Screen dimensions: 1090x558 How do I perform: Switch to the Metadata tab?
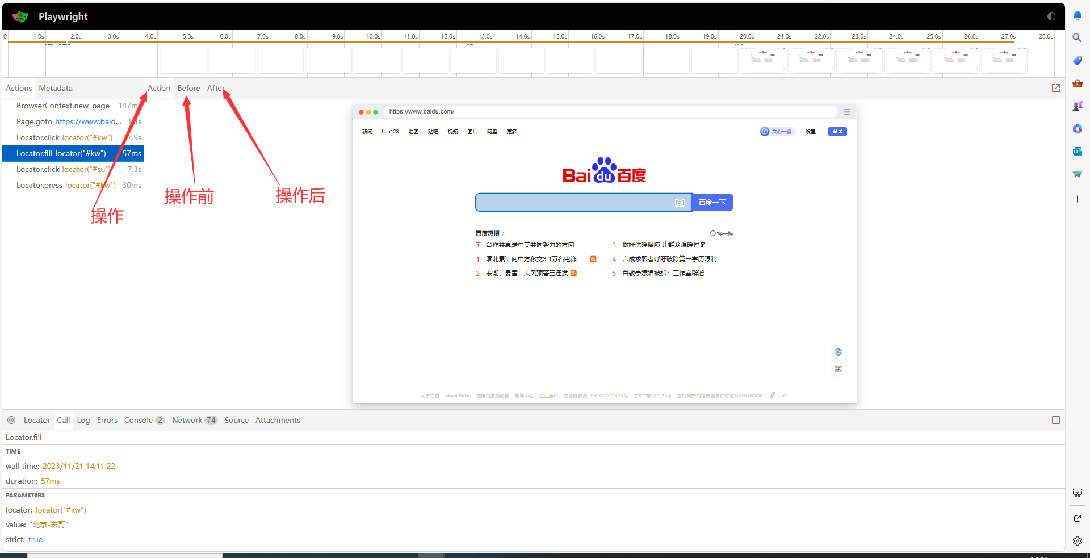click(x=56, y=88)
